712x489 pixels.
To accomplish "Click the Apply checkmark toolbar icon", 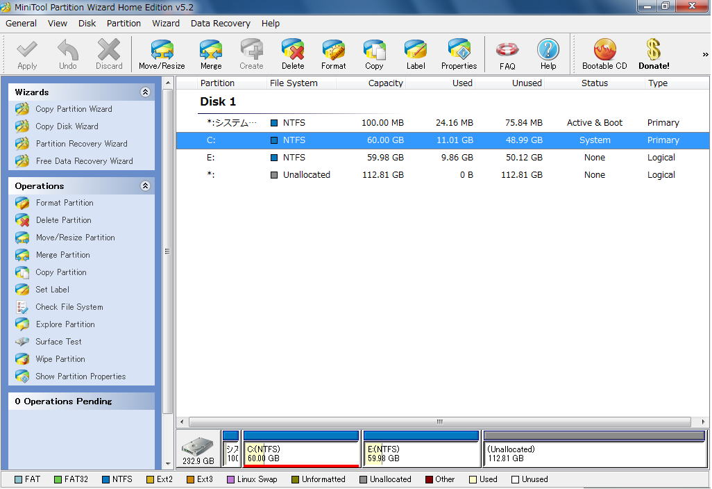I will [x=27, y=51].
